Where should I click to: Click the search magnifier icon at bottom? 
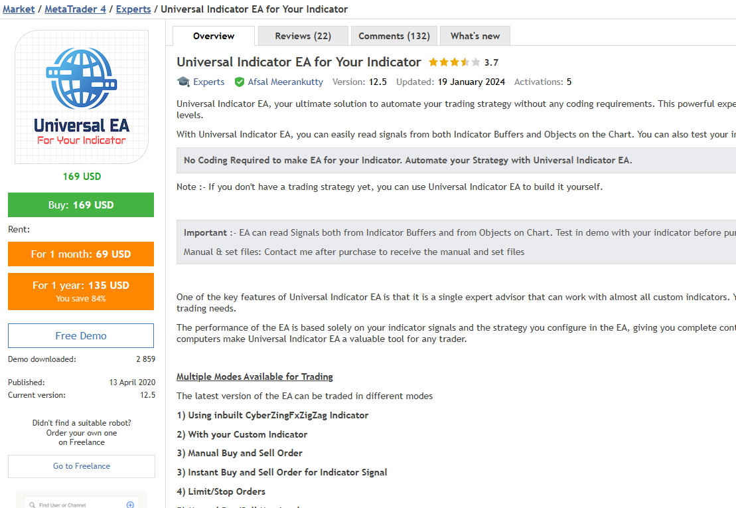point(33,505)
